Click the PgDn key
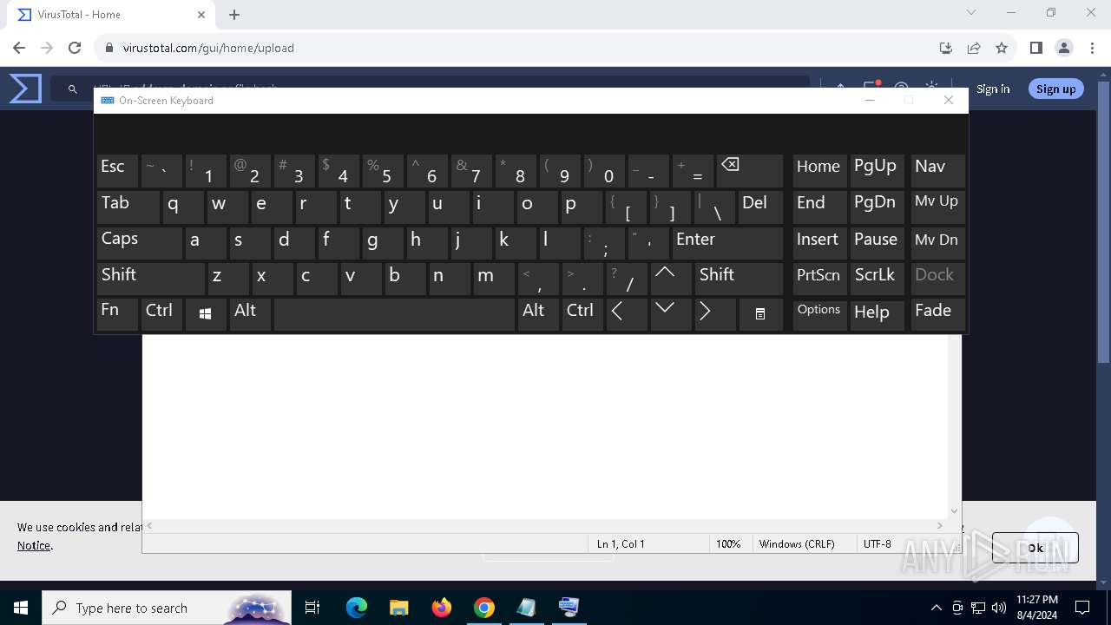This screenshot has width=1111, height=625. tap(878, 207)
